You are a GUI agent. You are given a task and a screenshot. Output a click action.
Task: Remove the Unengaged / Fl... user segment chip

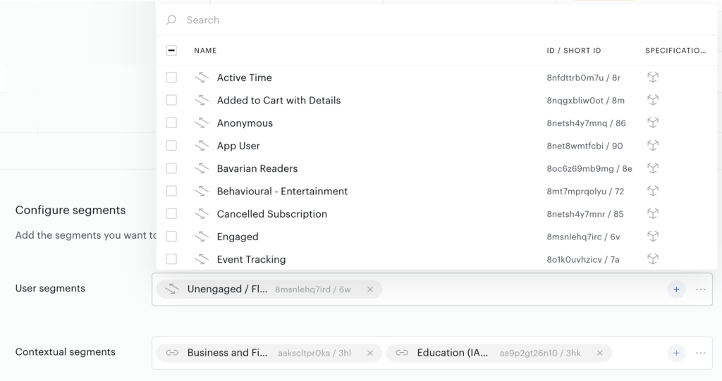369,289
